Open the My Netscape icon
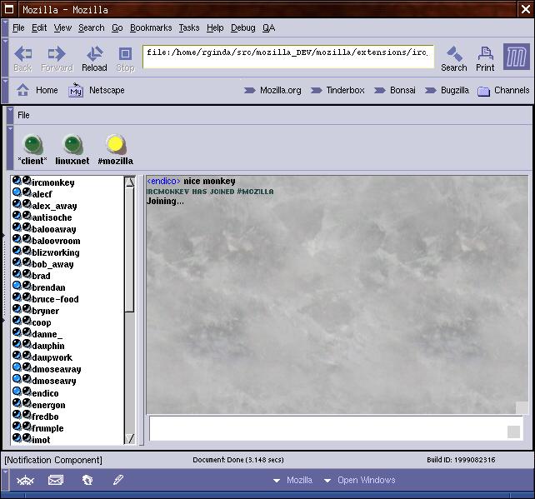This screenshot has width=535, height=499. pyautogui.click(x=76, y=90)
